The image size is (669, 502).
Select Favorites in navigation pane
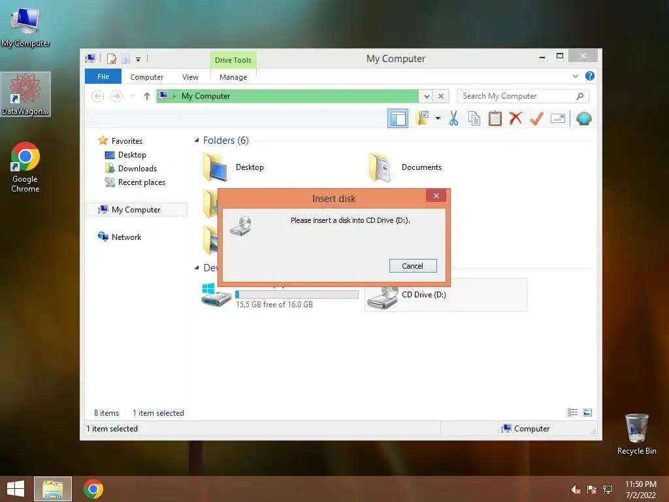(127, 141)
